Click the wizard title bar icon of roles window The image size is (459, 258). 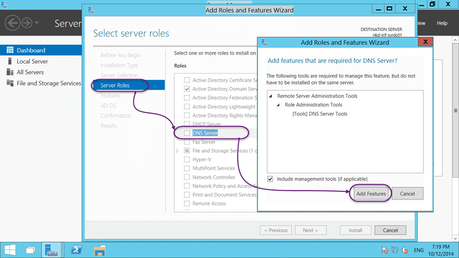click(91, 10)
